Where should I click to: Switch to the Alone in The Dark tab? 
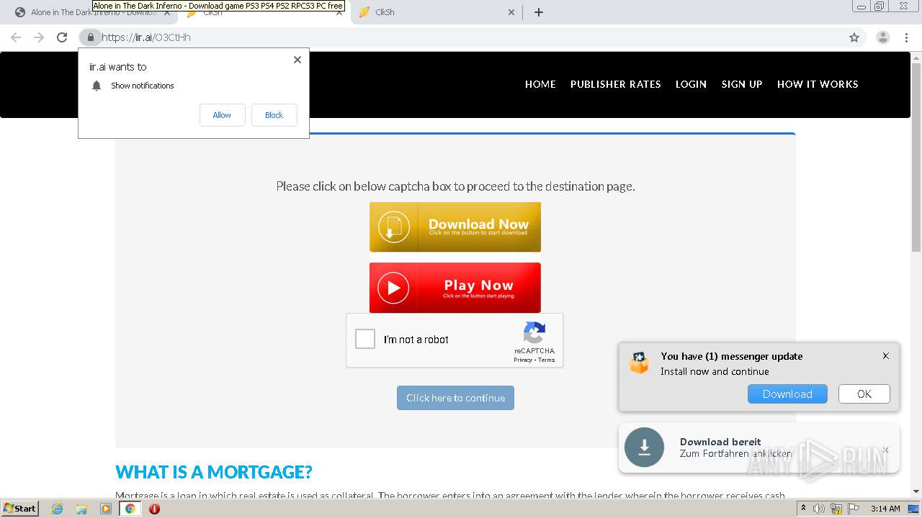94,12
